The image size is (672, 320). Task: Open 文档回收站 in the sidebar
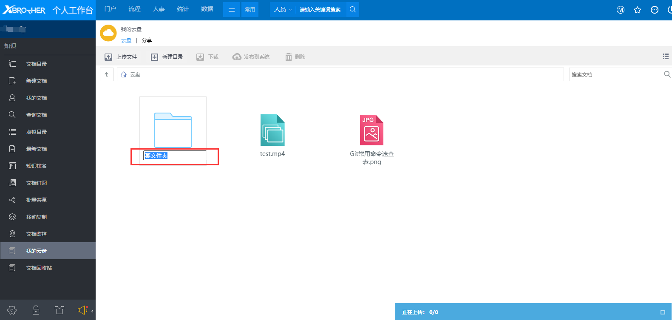[39, 268]
